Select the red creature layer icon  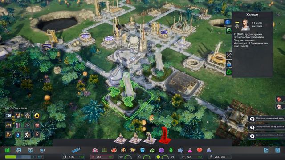[x=37, y=125]
